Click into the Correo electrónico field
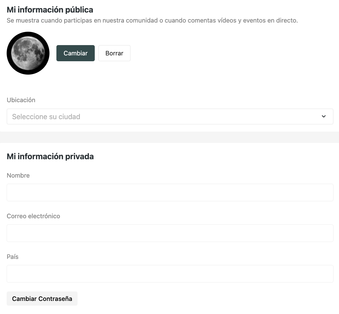This screenshot has height=314, width=339. coord(170,233)
